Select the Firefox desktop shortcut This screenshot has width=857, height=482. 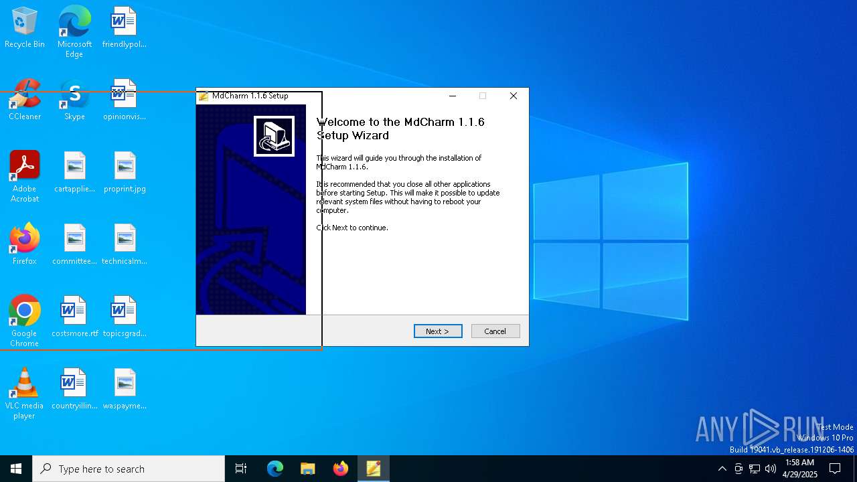(25, 245)
